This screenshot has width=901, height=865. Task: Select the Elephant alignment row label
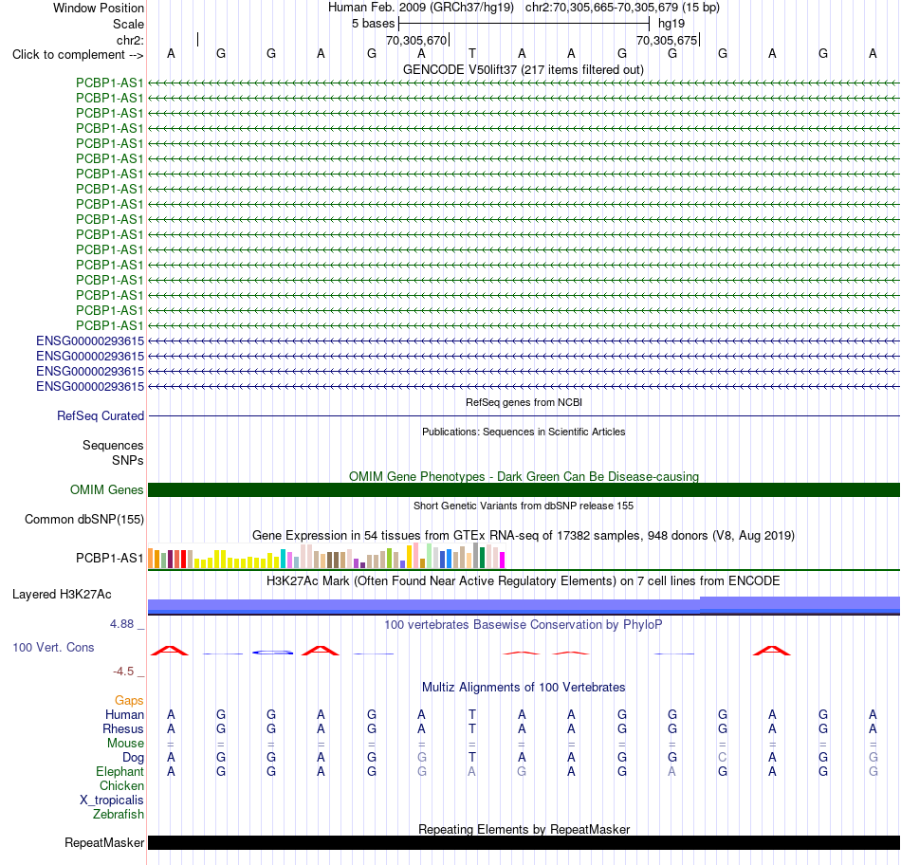click(120, 771)
